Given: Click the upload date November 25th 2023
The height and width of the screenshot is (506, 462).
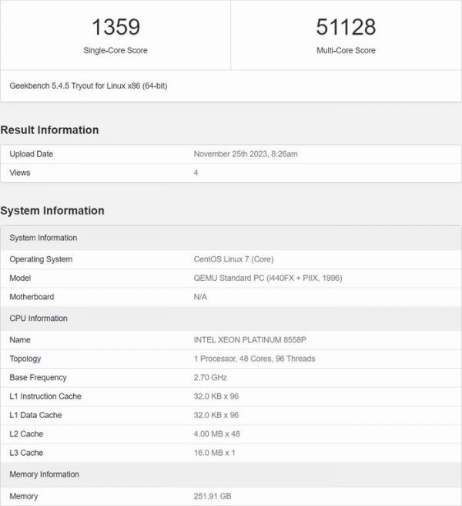Looking at the screenshot, I should coord(246,154).
